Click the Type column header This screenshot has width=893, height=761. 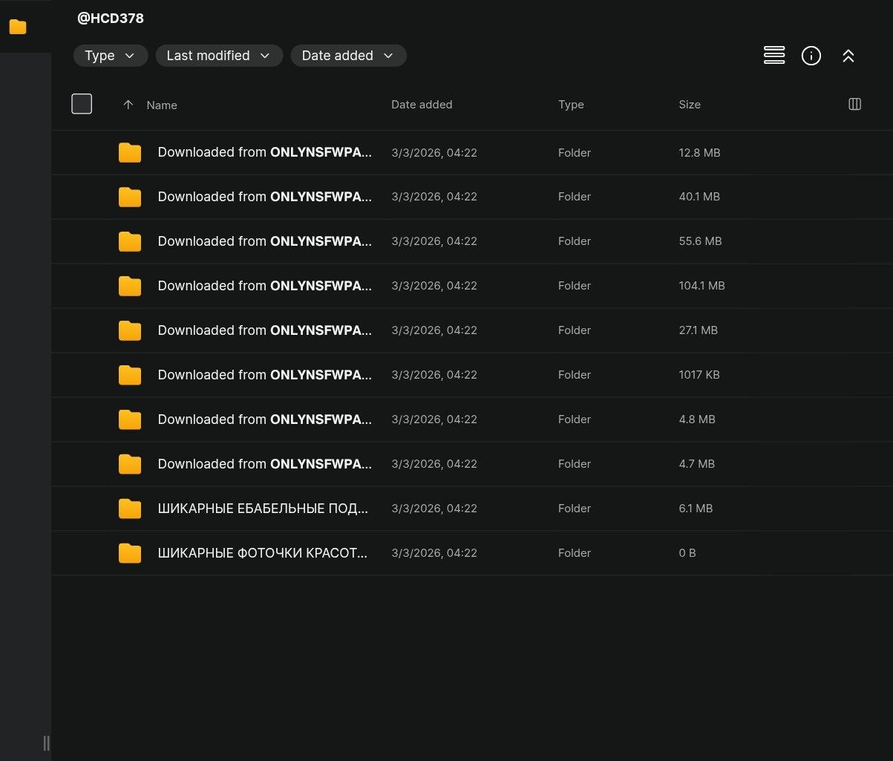[571, 105]
